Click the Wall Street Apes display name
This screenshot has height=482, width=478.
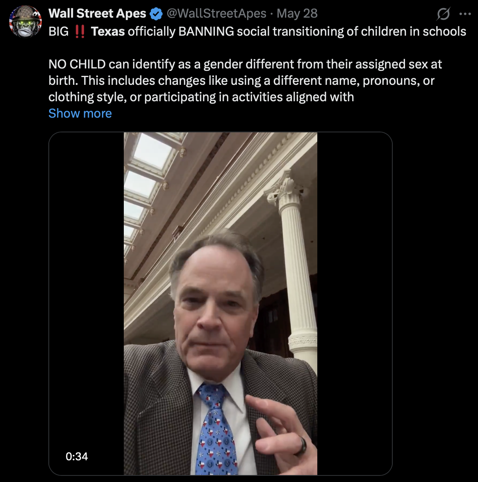[x=97, y=14]
